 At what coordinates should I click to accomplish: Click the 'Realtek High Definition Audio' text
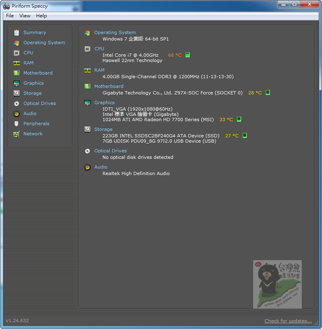click(x=136, y=173)
